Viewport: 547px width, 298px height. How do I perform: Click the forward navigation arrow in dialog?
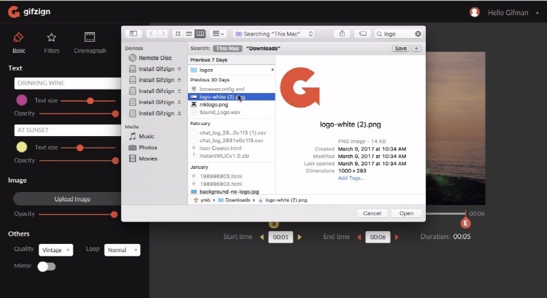click(x=163, y=33)
